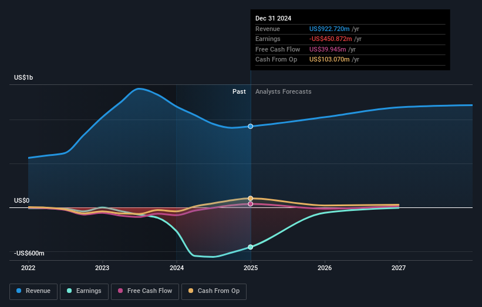Click the Past label
Viewport: 482px width, 307px height.
pos(239,92)
